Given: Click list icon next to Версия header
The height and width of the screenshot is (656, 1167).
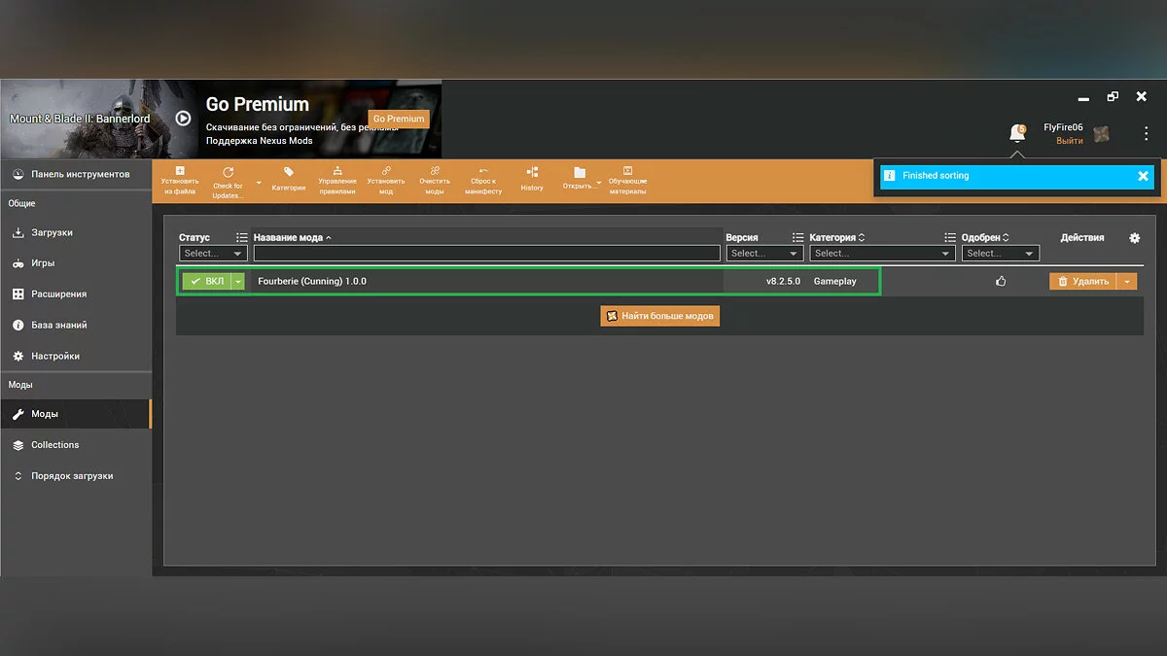Looking at the screenshot, I should pyautogui.click(x=797, y=237).
